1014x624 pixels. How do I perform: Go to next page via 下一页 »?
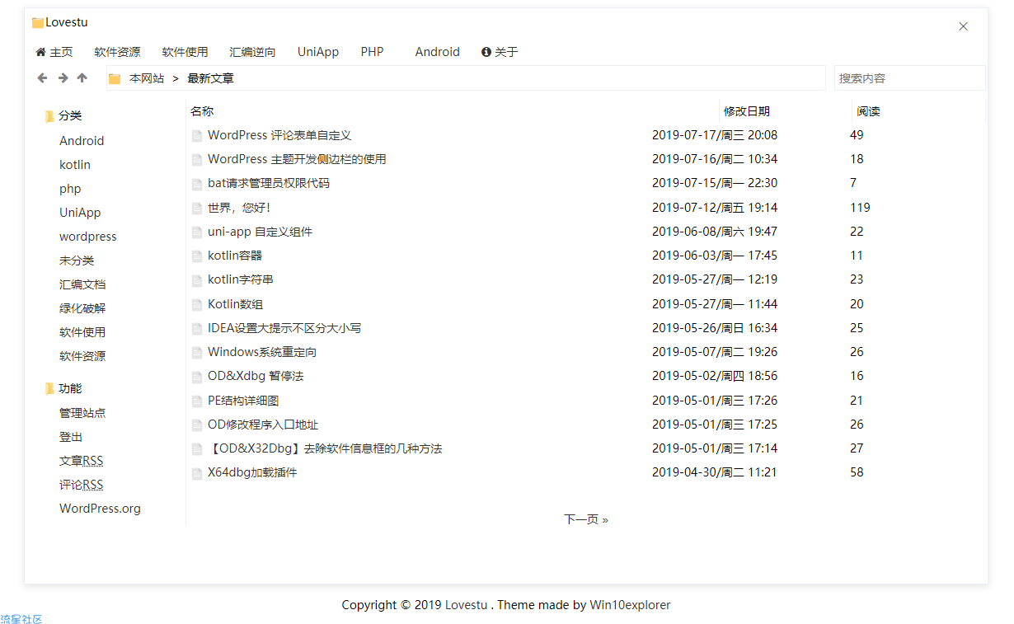pyautogui.click(x=586, y=519)
